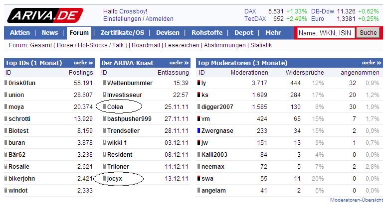The width and height of the screenshot is (386, 210).
Task: Open the Aktien tab
Action: [x=20, y=33]
